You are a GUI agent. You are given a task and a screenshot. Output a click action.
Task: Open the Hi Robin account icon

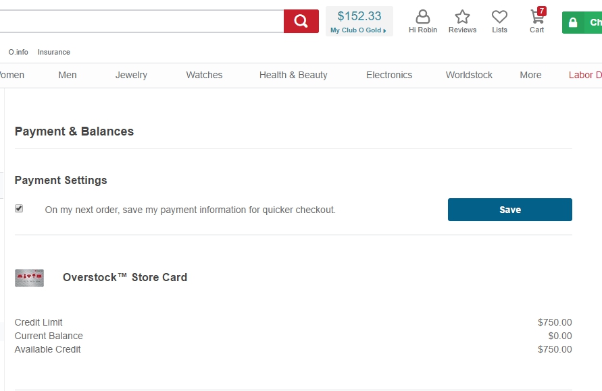423,16
